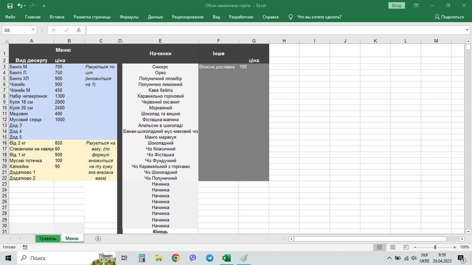Click the zoom in plus button
The image size is (472, 265).
point(455,247)
